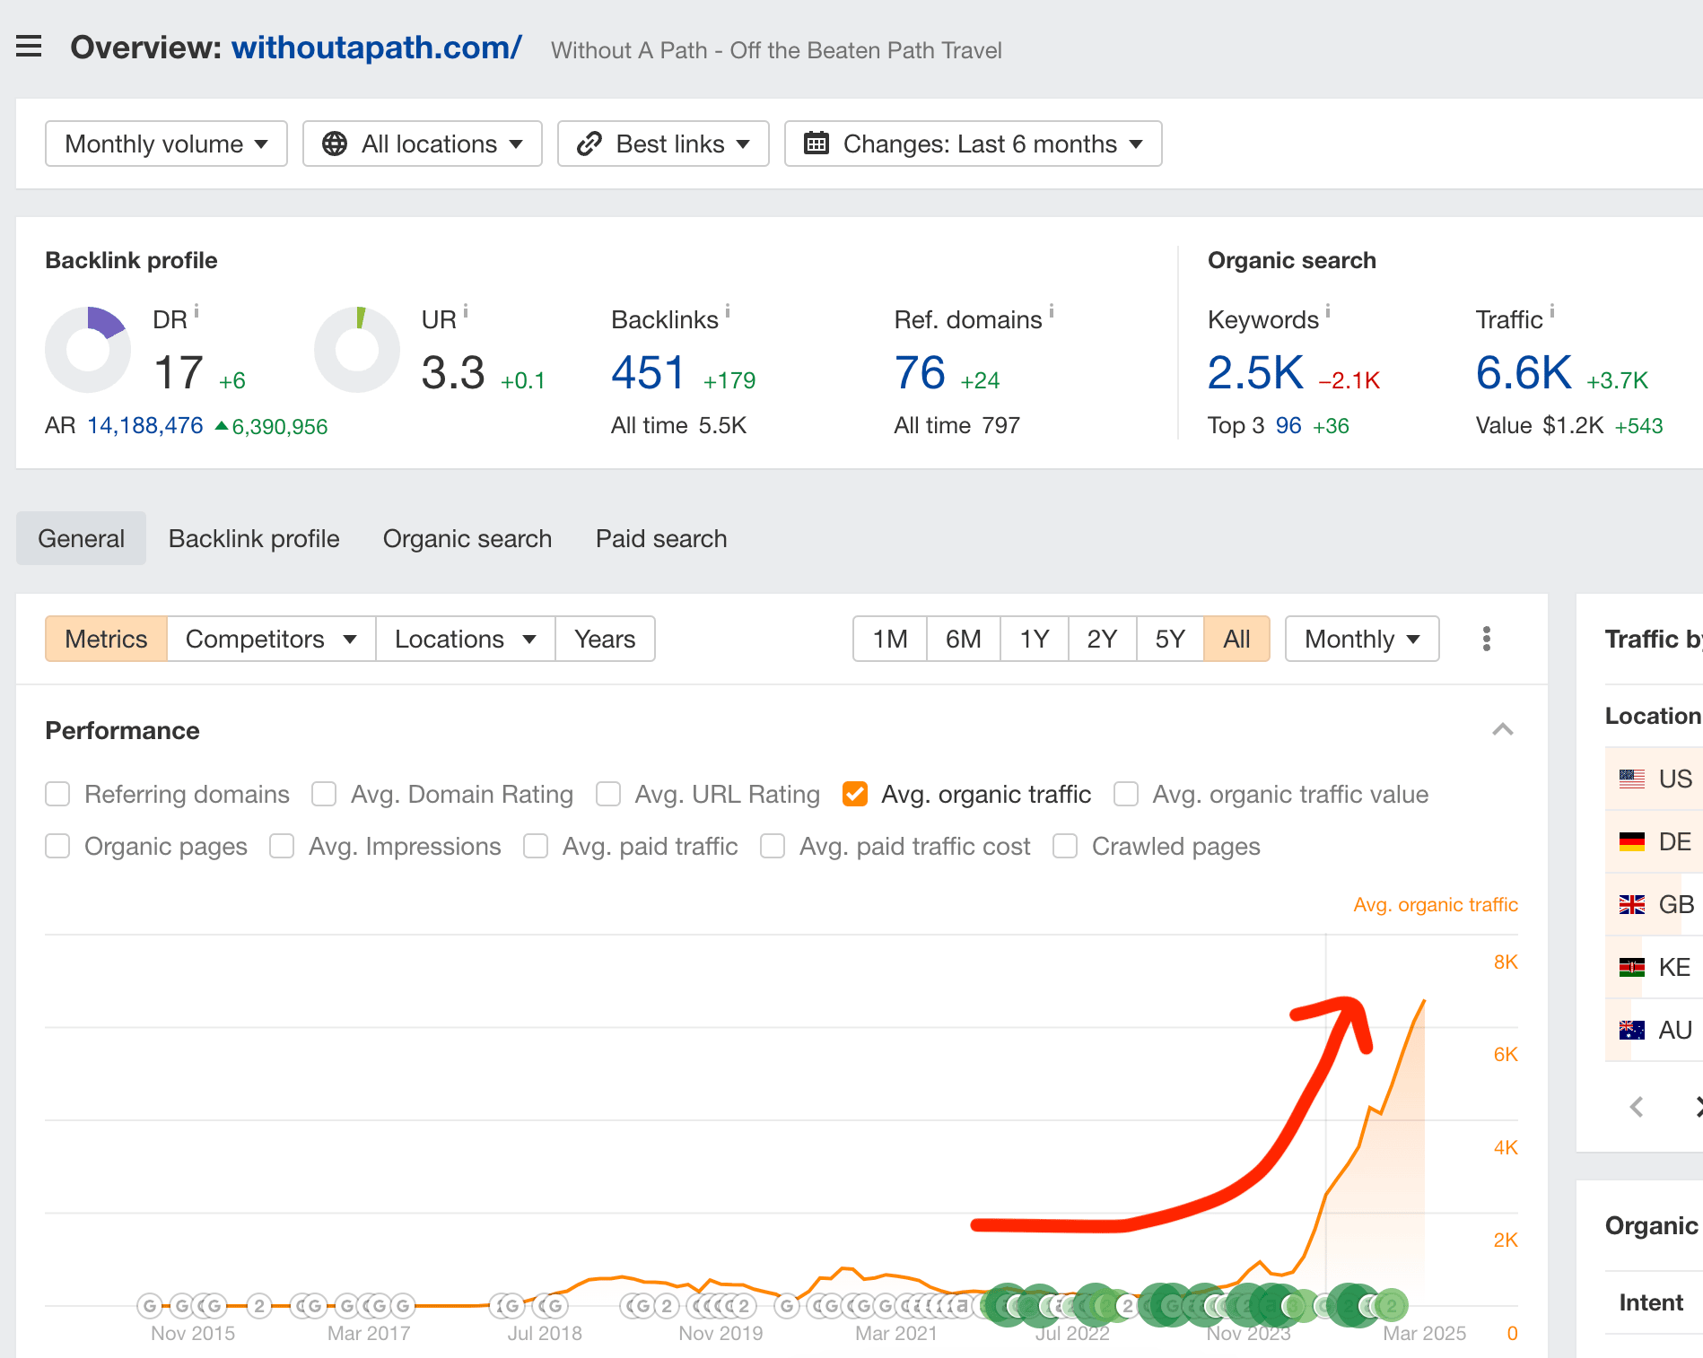The height and width of the screenshot is (1358, 1703).
Task: Open the AR value 14,188,476
Action: point(145,425)
